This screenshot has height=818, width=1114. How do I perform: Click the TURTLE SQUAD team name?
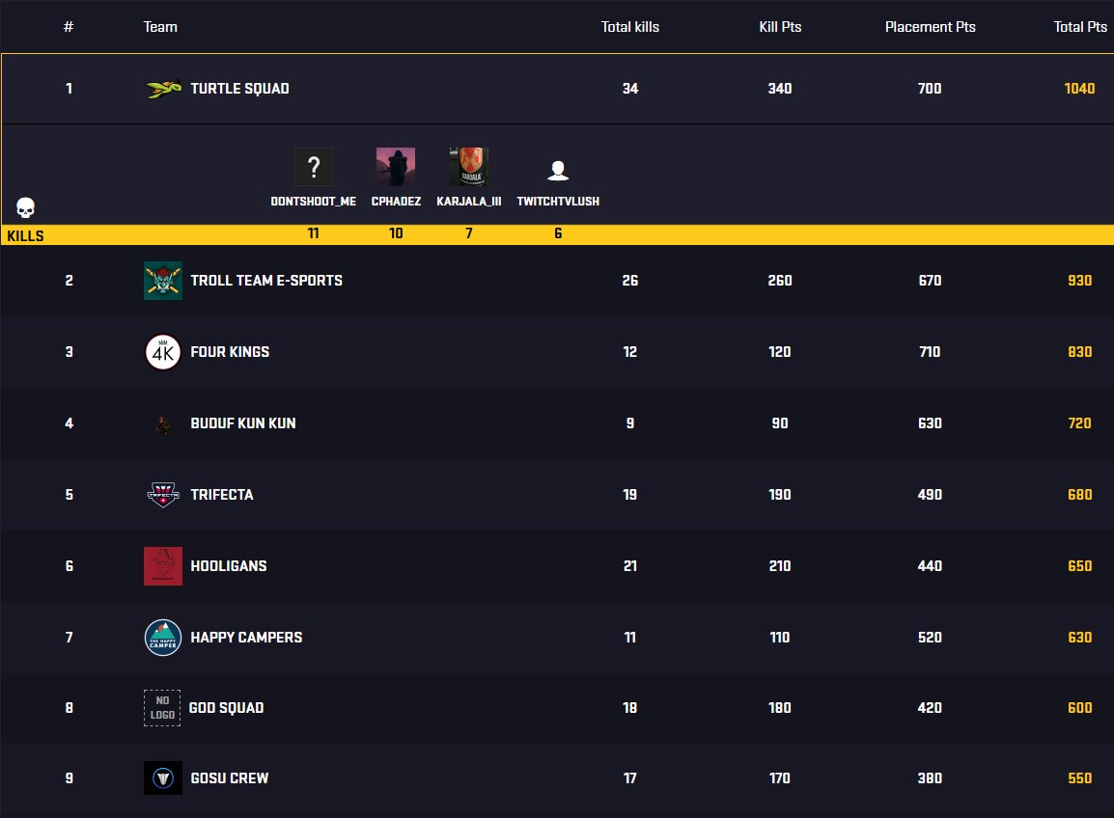point(239,89)
